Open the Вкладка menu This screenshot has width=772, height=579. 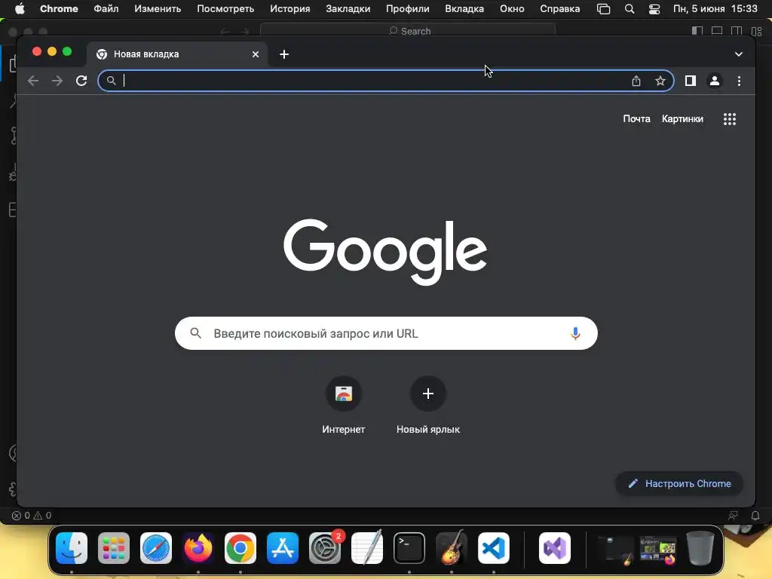(464, 9)
